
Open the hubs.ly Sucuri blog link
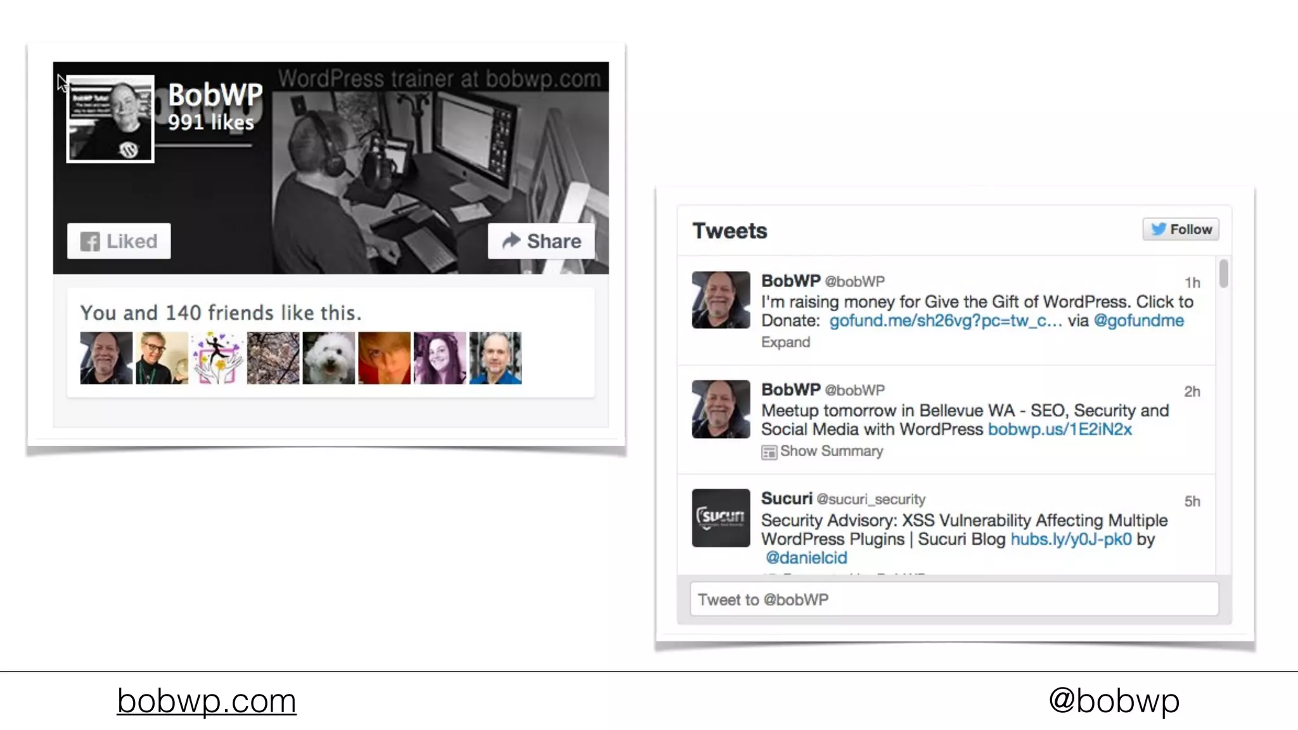point(1070,539)
